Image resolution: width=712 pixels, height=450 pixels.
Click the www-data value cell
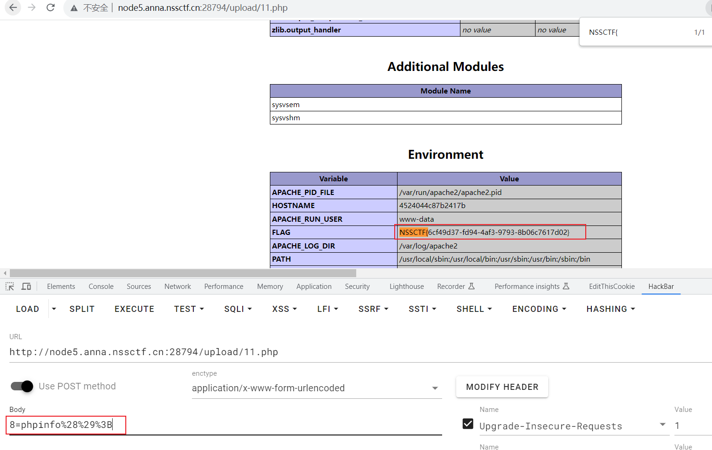(509, 219)
